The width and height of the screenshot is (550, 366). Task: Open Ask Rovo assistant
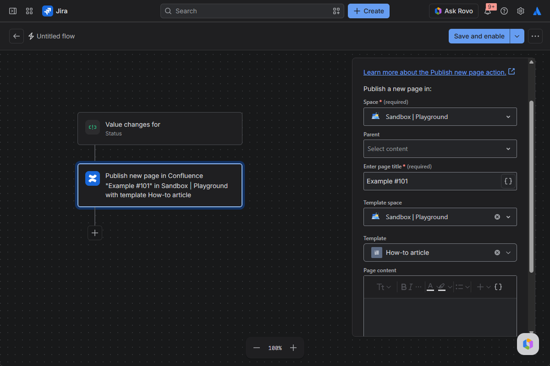coord(454,11)
